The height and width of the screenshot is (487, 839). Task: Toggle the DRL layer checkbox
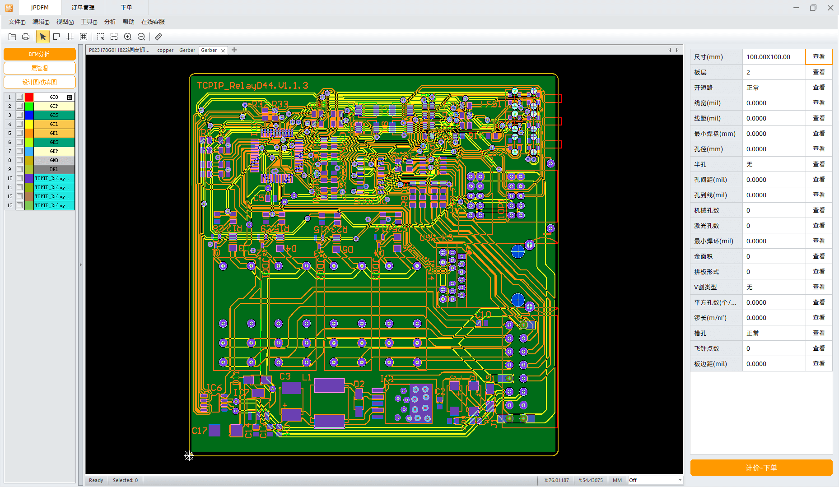coord(20,169)
